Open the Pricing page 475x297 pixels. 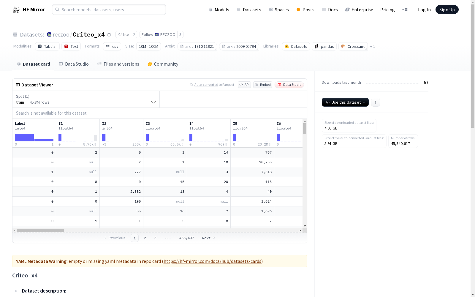pyautogui.click(x=387, y=10)
